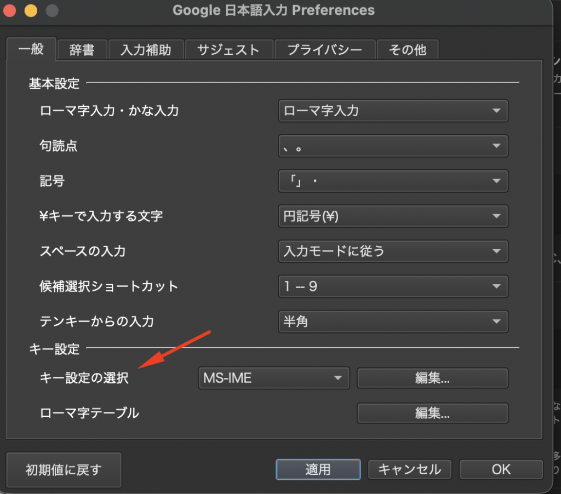Select the 一般 tab
This screenshot has height=494, width=561.
pyautogui.click(x=31, y=49)
